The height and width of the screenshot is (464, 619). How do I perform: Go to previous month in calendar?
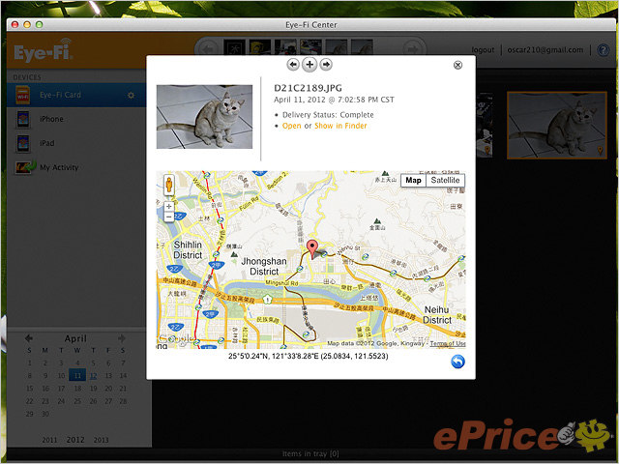[x=29, y=338]
